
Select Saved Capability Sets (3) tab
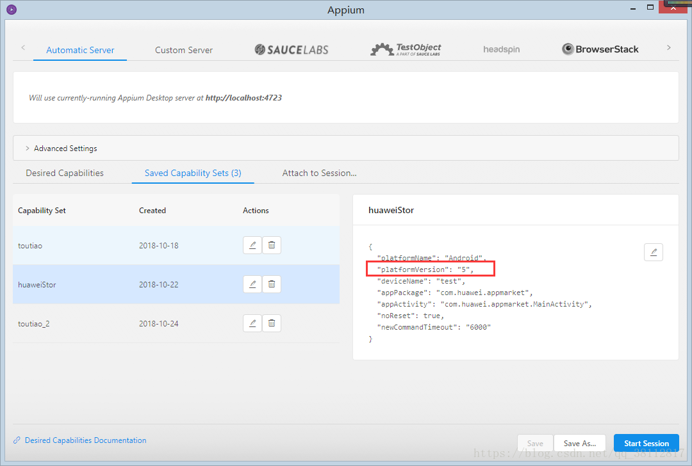click(193, 173)
